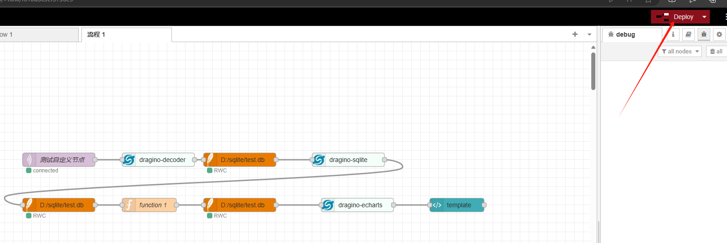This screenshot has width=727, height=243.
Task: Click the template node code icon
Action: point(437,205)
